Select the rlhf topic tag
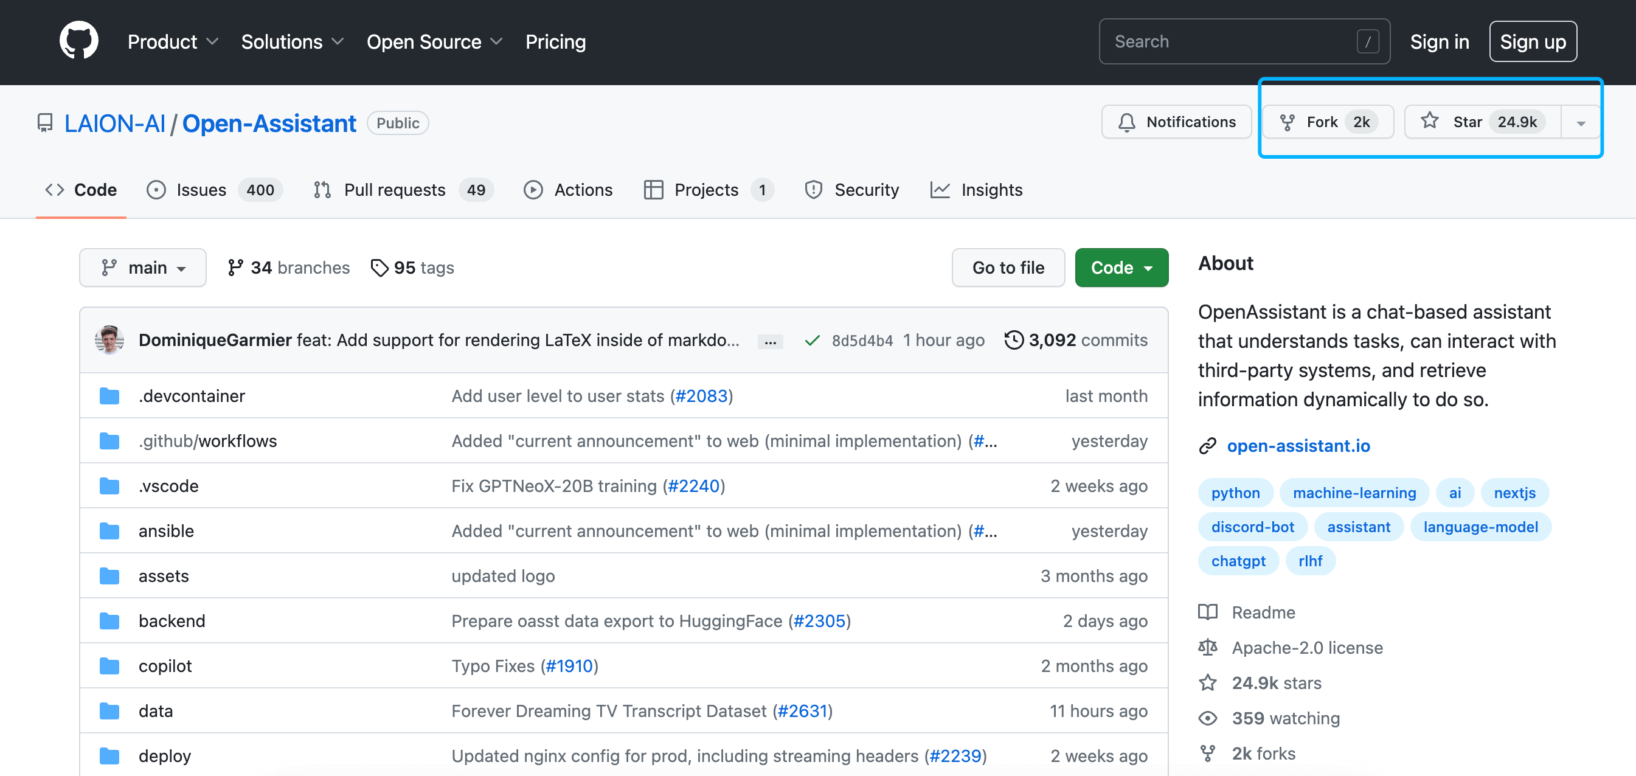 1310,561
